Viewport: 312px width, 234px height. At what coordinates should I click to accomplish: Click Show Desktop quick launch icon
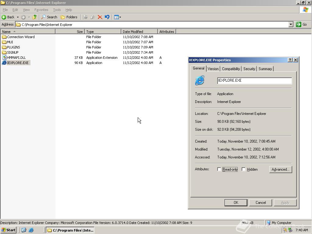coord(24,230)
